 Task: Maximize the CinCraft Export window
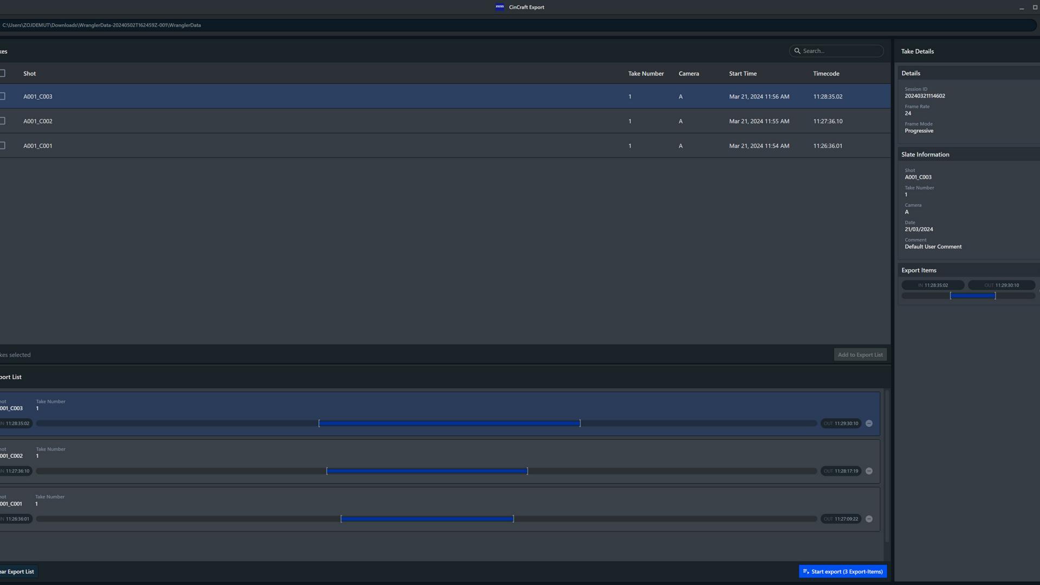click(x=1035, y=8)
